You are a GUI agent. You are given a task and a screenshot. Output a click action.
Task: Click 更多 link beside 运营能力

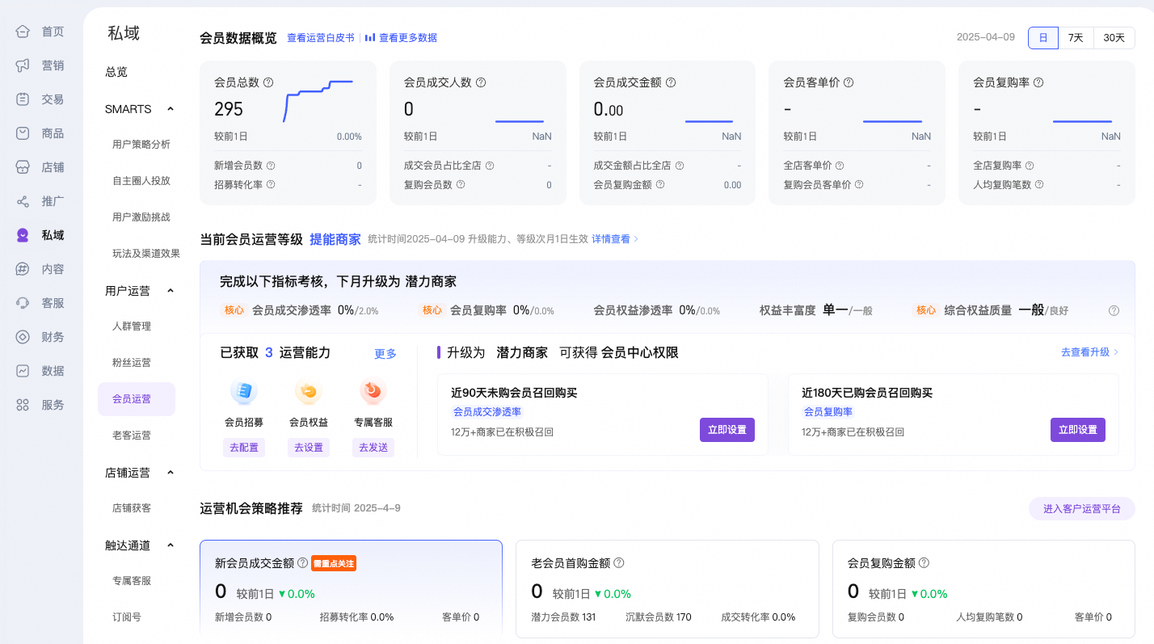pos(385,354)
